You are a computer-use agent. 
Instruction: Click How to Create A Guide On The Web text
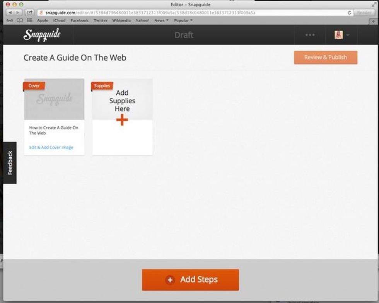[x=53, y=130]
